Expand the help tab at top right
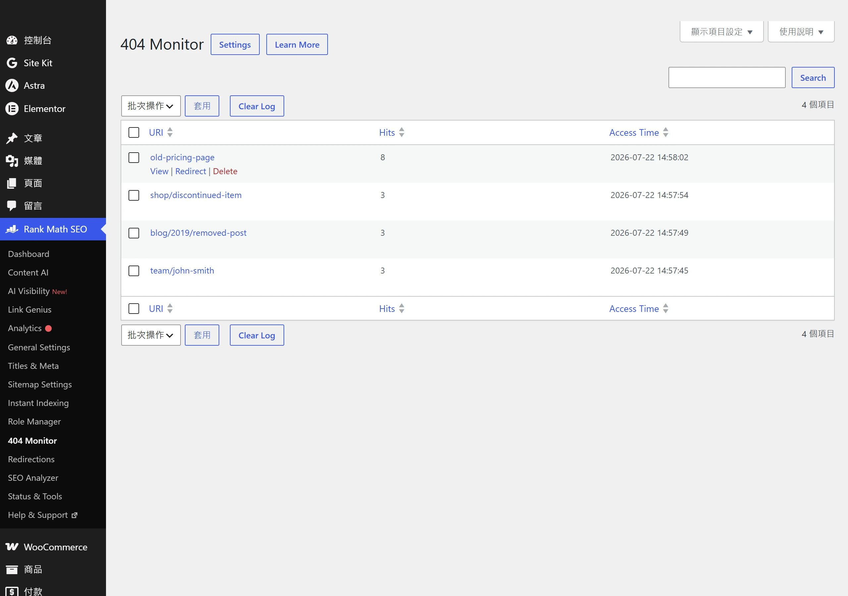Screen dimensions: 848x596 (x=801, y=32)
